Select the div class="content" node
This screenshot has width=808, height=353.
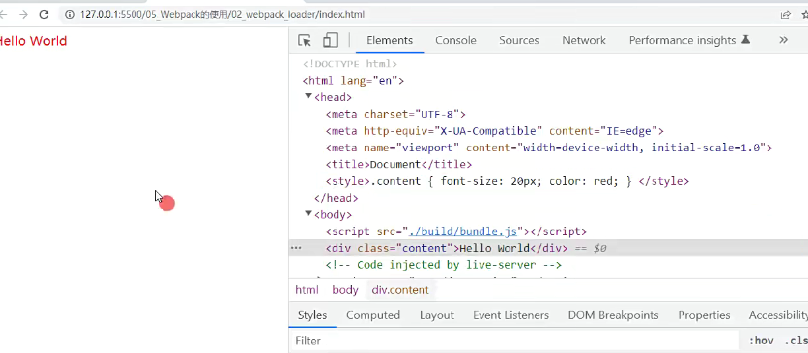[x=447, y=248]
